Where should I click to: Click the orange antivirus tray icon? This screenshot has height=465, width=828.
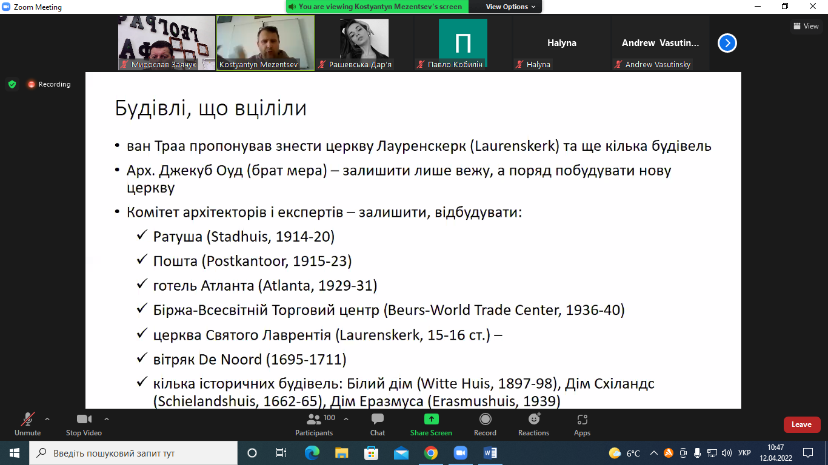(x=669, y=453)
